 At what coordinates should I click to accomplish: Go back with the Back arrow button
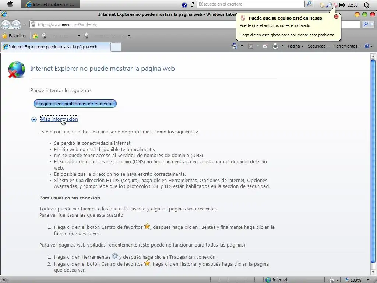pos(6,24)
